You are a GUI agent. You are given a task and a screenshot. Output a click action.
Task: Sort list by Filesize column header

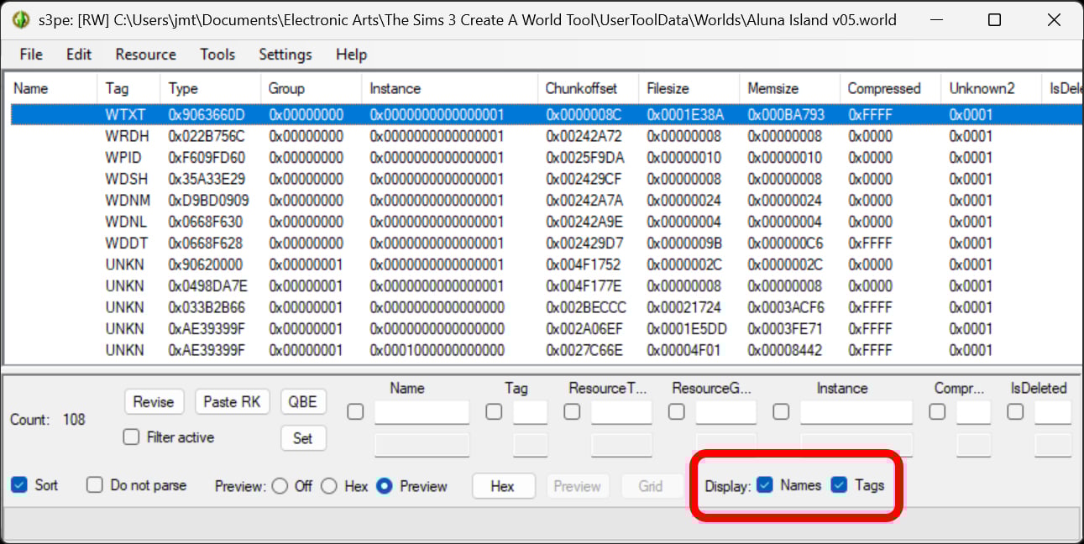click(668, 88)
